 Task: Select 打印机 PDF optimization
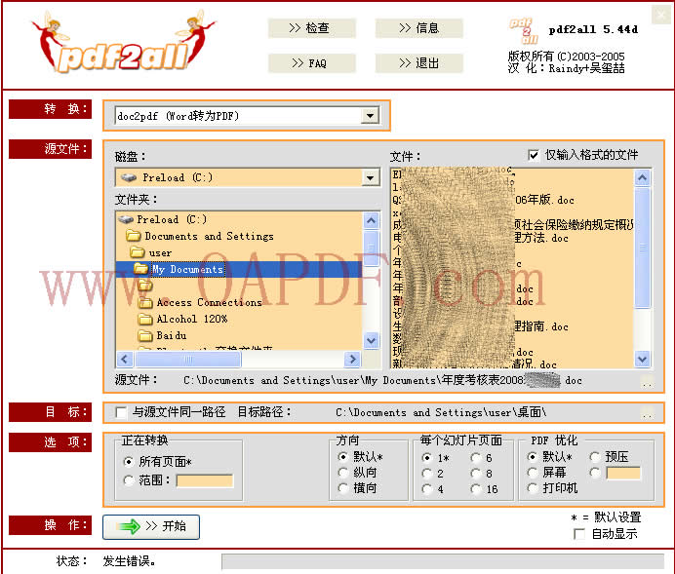pyautogui.click(x=533, y=488)
